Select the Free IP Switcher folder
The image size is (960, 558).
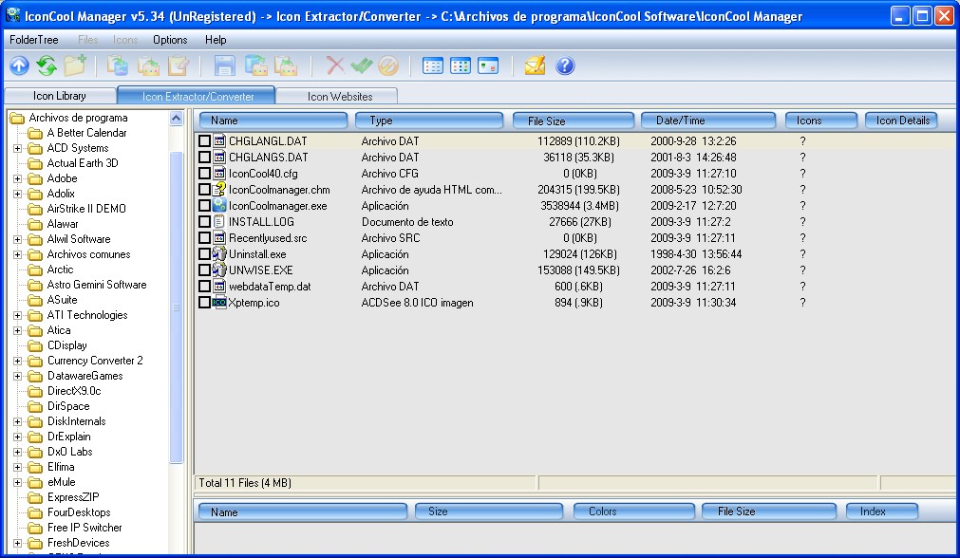point(85,528)
